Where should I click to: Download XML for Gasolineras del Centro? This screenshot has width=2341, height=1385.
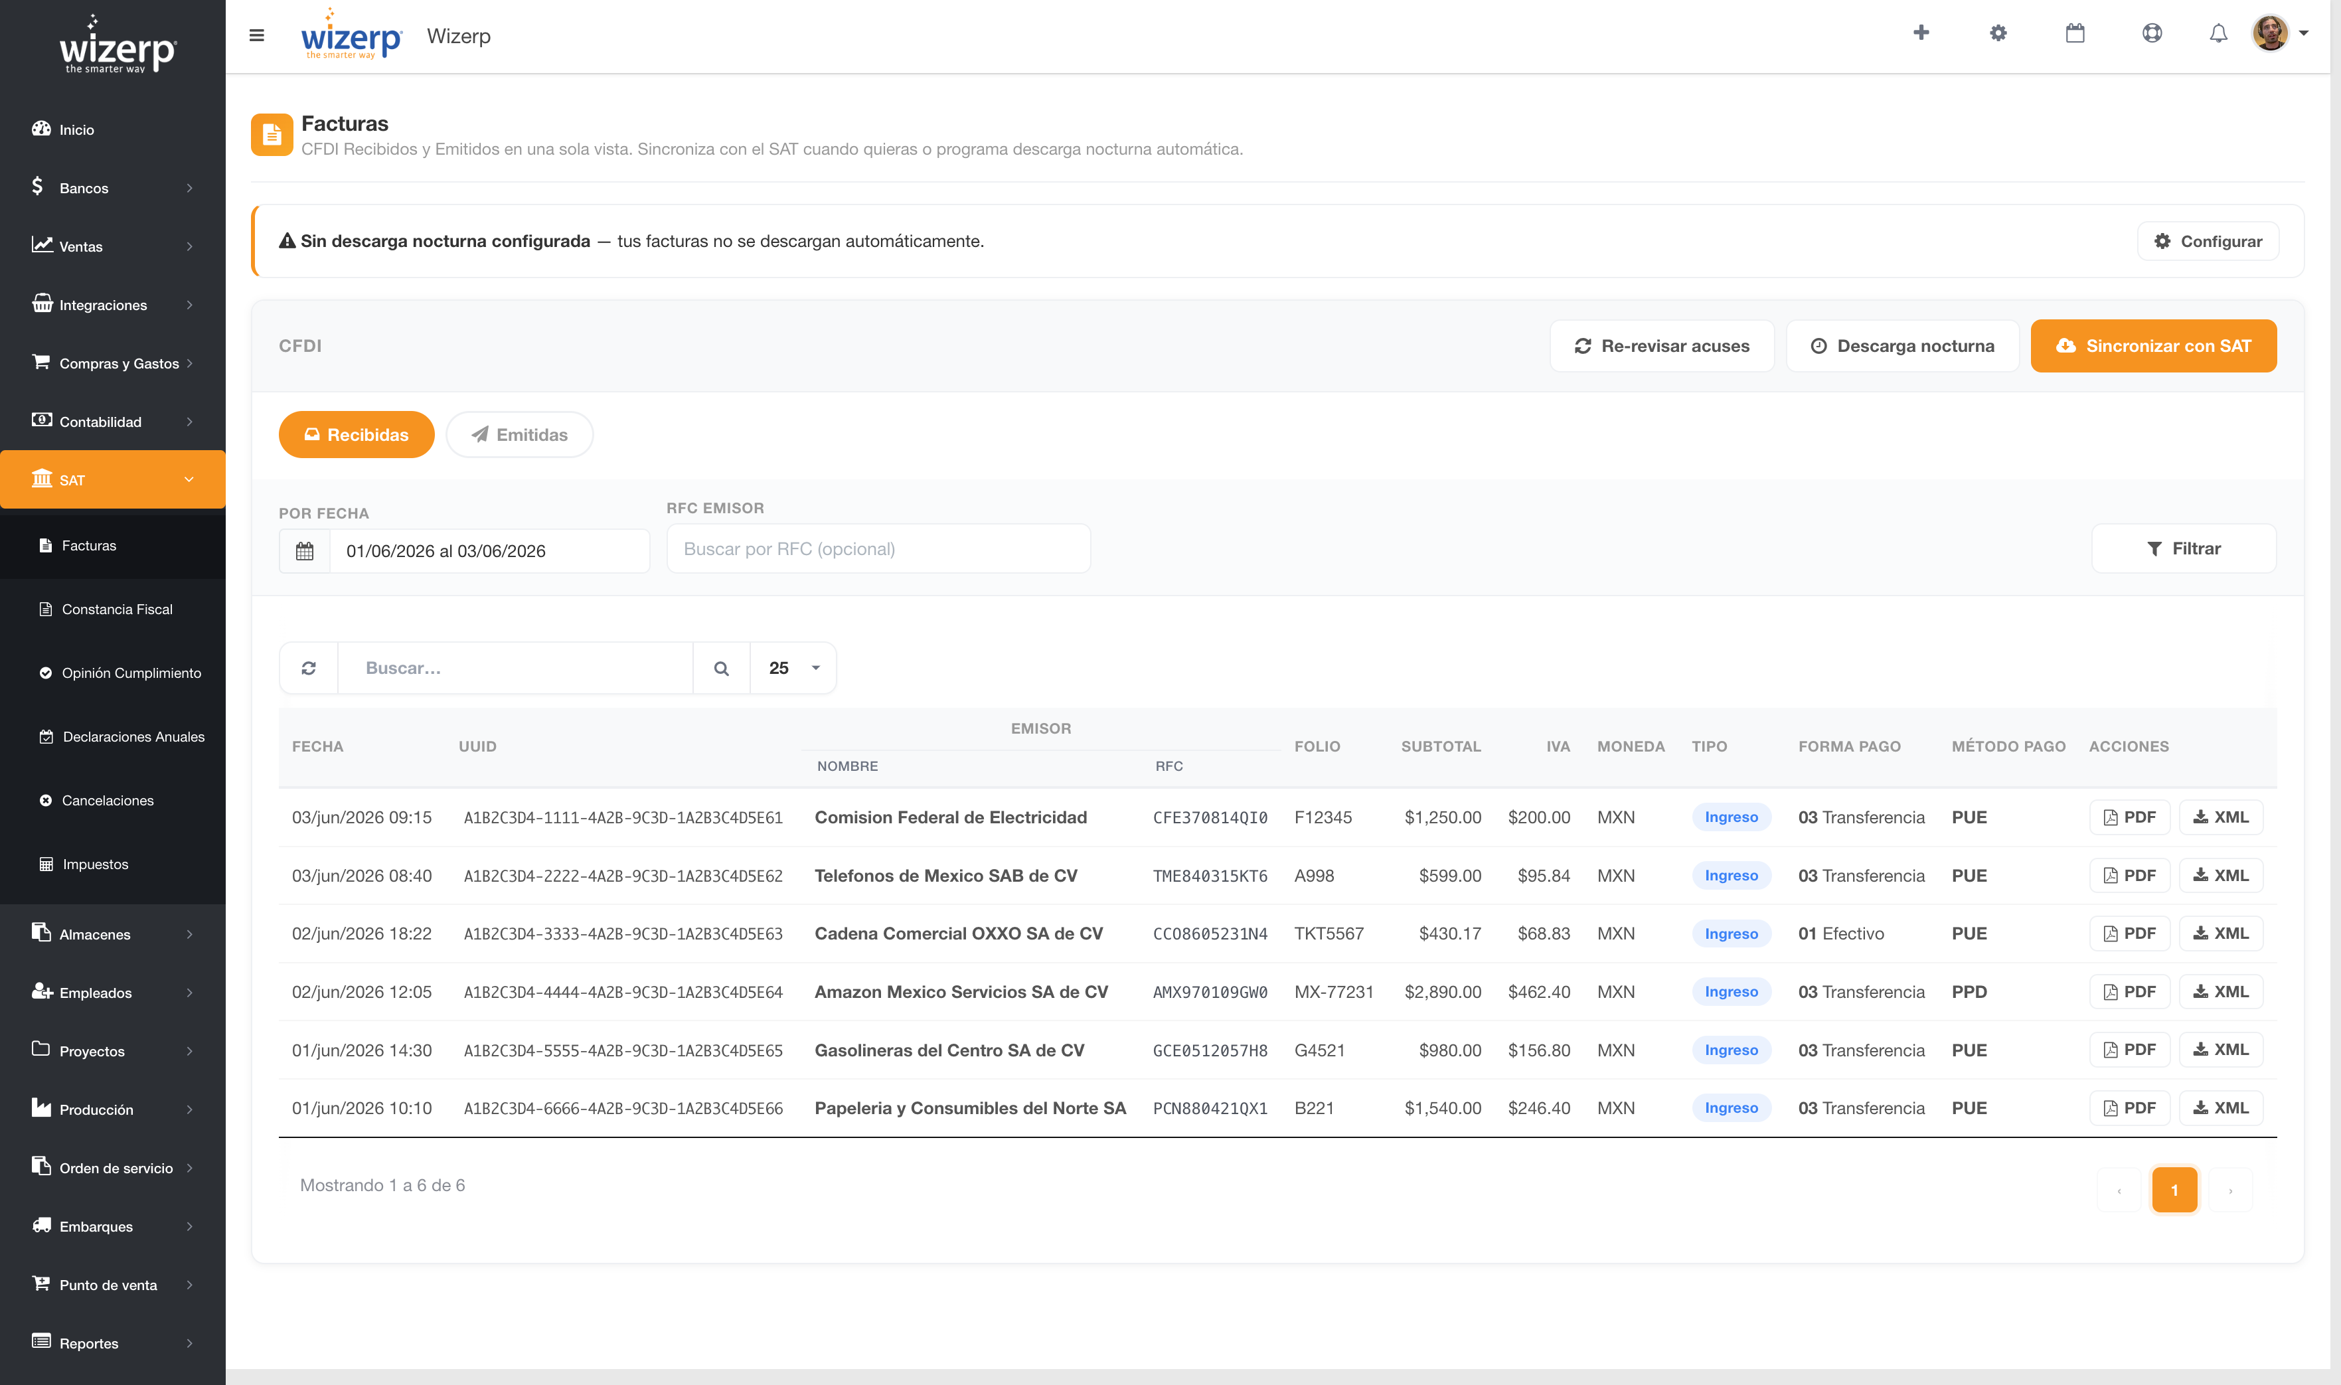2221,1050
